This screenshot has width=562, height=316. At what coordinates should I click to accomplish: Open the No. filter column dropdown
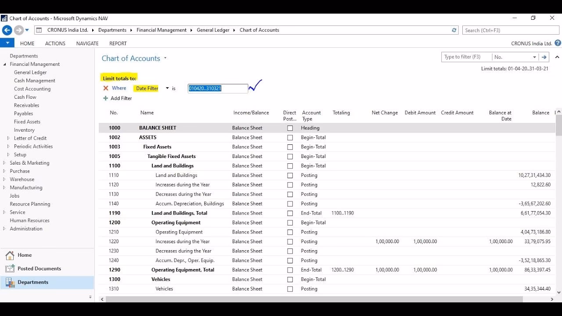[533, 57]
